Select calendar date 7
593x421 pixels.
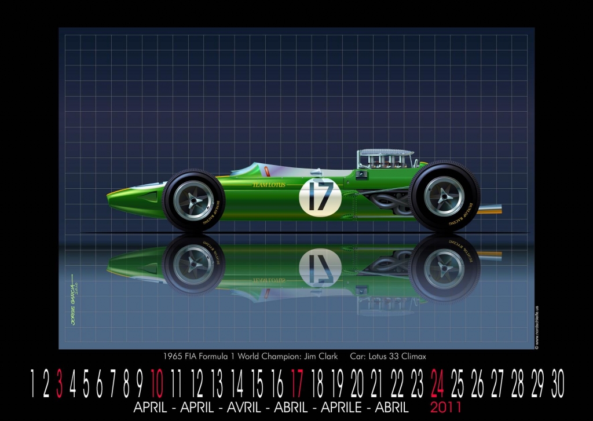click(x=113, y=383)
